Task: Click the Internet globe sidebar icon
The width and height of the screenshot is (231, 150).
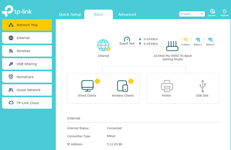Action: 11,38
